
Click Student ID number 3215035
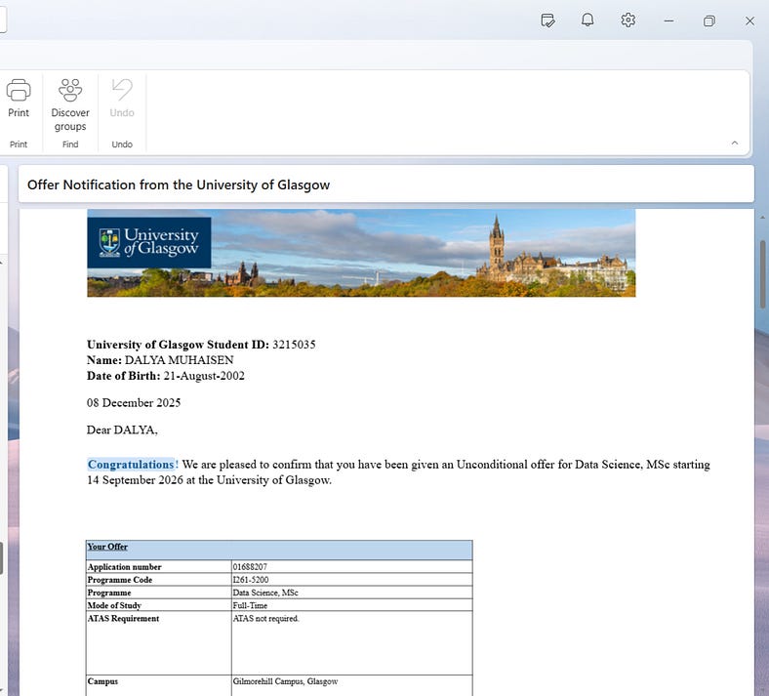point(294,345)
